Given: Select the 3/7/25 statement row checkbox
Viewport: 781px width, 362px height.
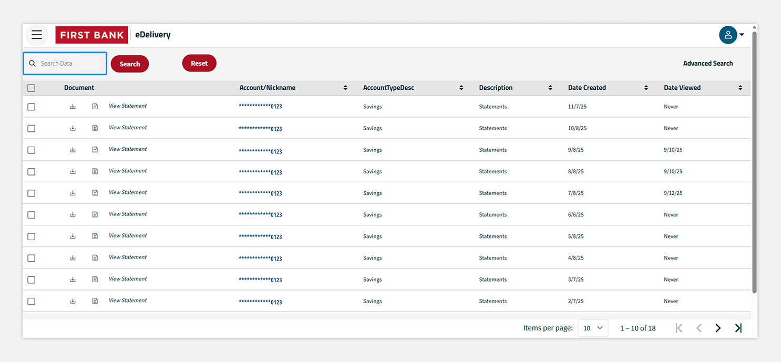Looking at the screenshot, I should click(31, 280).
